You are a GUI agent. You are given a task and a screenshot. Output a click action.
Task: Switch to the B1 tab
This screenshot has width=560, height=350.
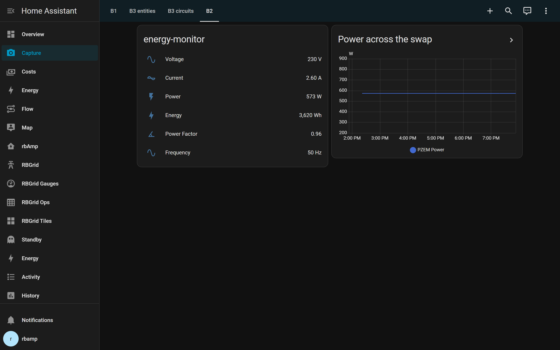(x=113, y=11)
